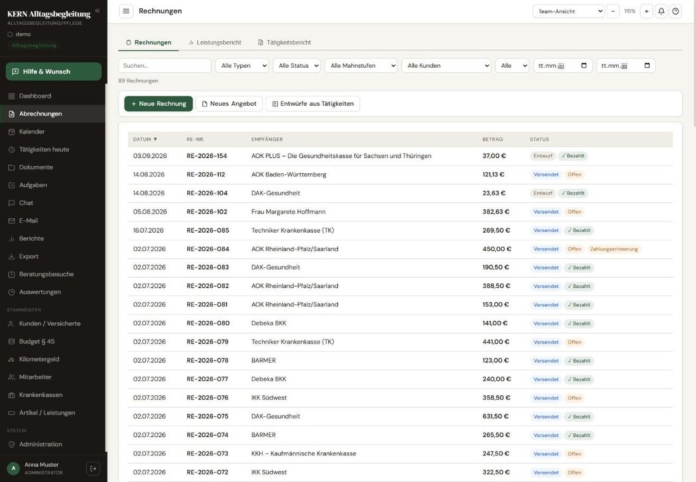696x482 pixels.
Task: Click the 450,00 € amount
Action: pyautogui.click(x=497, y=249)
